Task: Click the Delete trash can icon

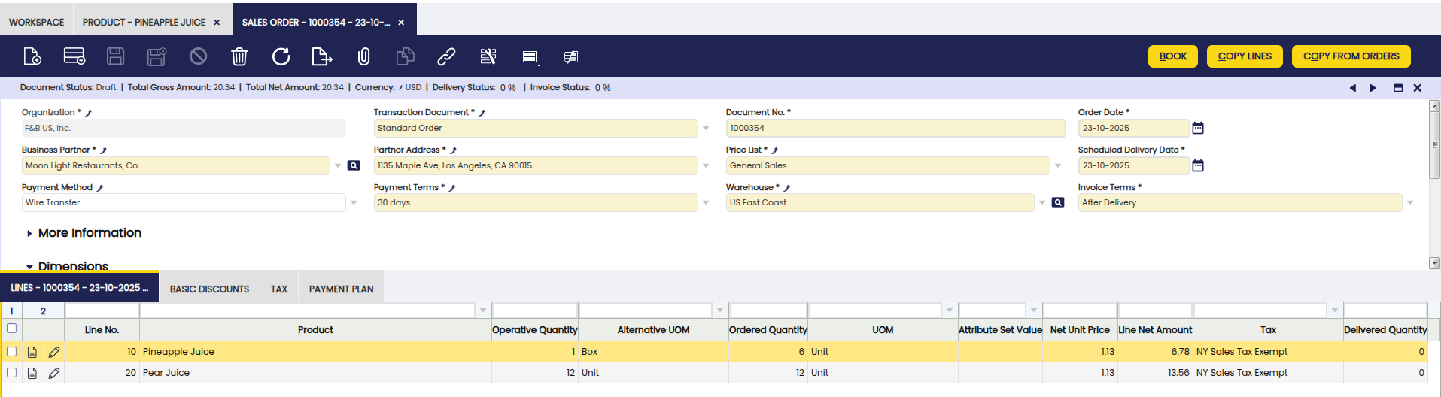Action: 239,56
